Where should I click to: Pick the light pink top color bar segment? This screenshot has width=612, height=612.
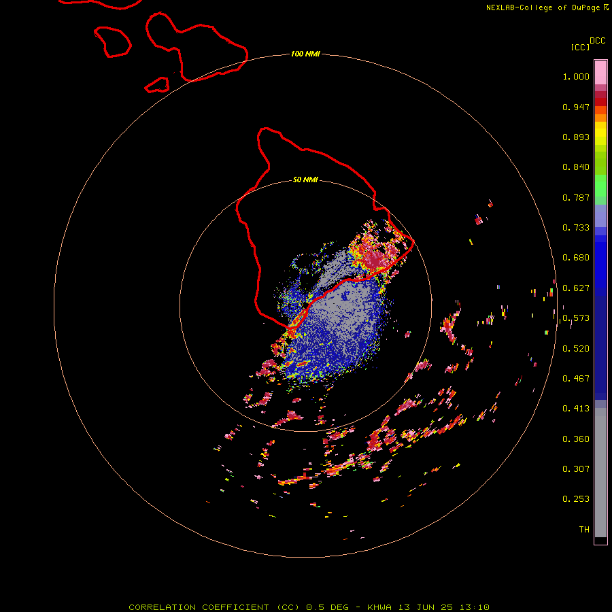click(600, 73)
